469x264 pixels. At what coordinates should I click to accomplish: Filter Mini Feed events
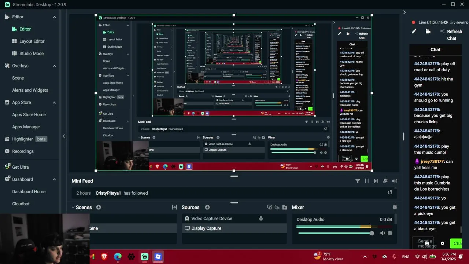point(358,181)
